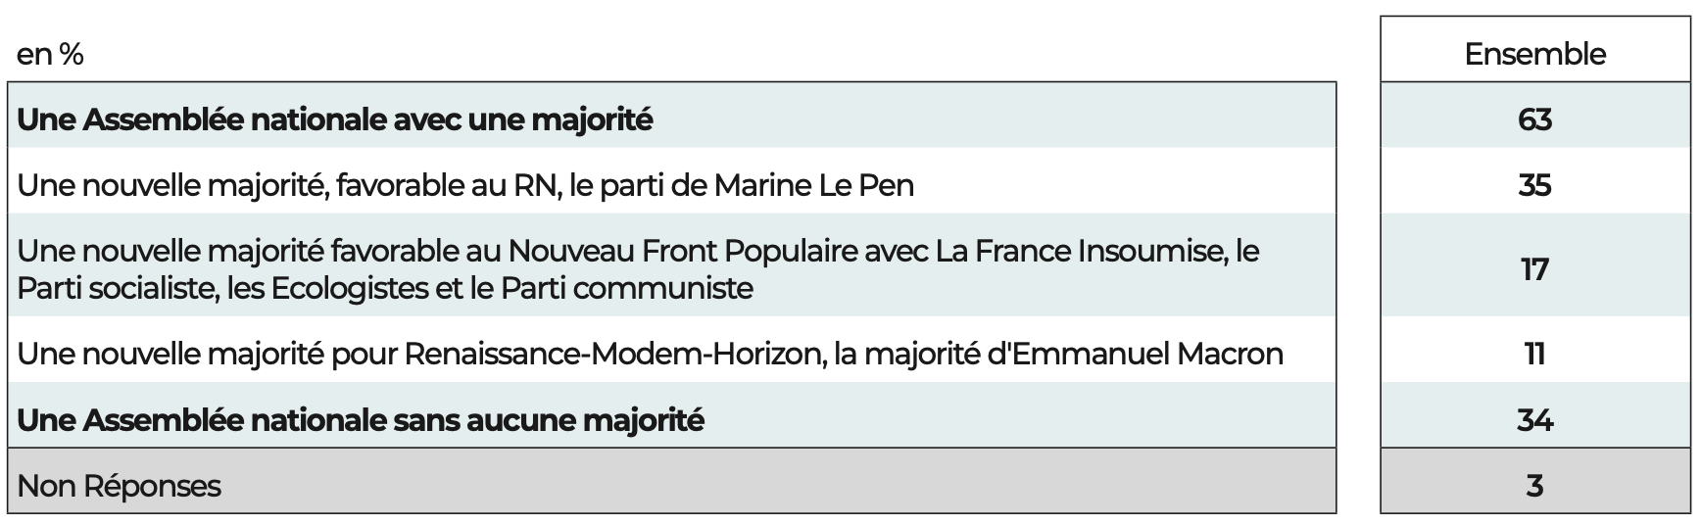Screen dimensions: 1701x525
Task: Click the 'Ensemble' column header
Action: [1534, 54]
